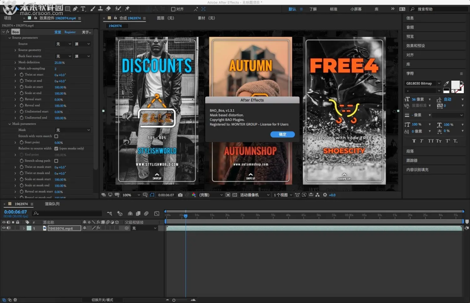Open the Back face source dropdown
This screenshot has height=303, width=470.
tap(64, 56)
